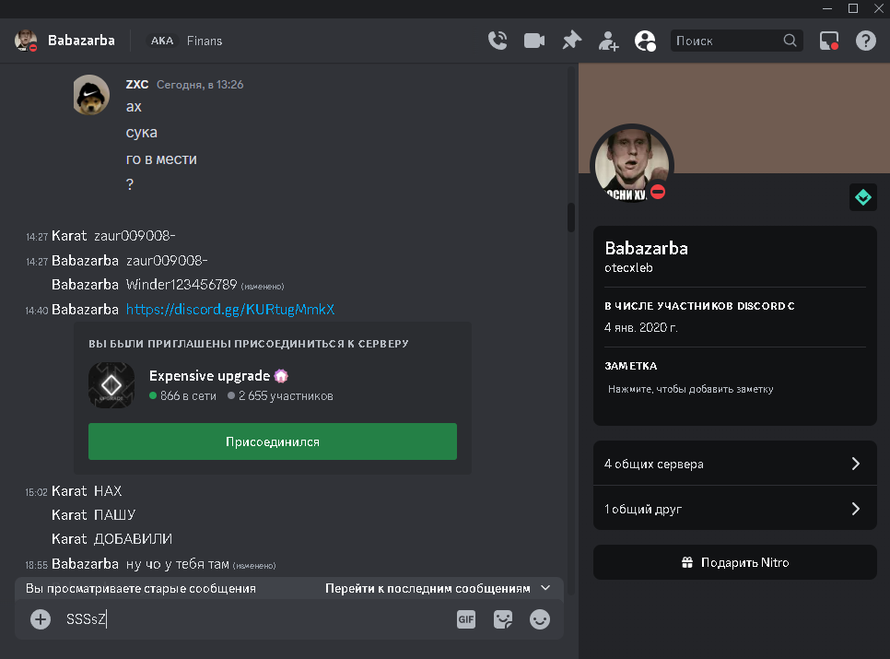Click the Babazarba profile name
890x659 pixels.
(x=647, y=248)
